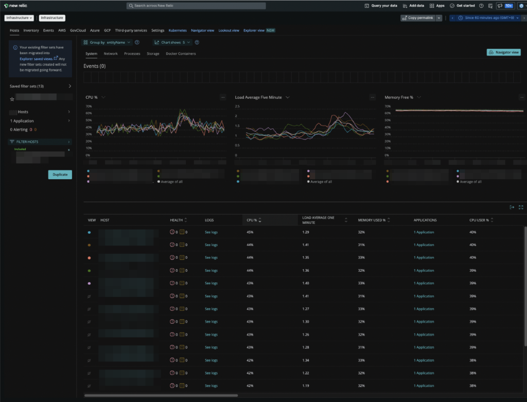This screenshot has width=527, height=402.
Task: Click the help icon next to Group by
Action: tap(137, 42)
